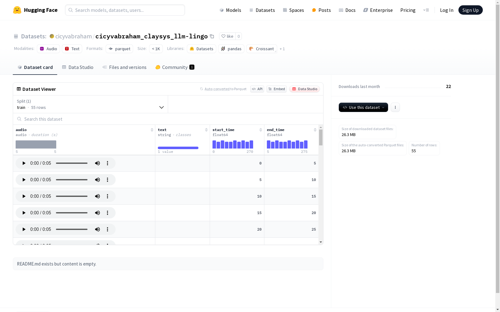This screenshot has height=312, width=500.
Task: Seek the audio progress bar in first row
Action: pyautogui.click(x=72, y=163)
